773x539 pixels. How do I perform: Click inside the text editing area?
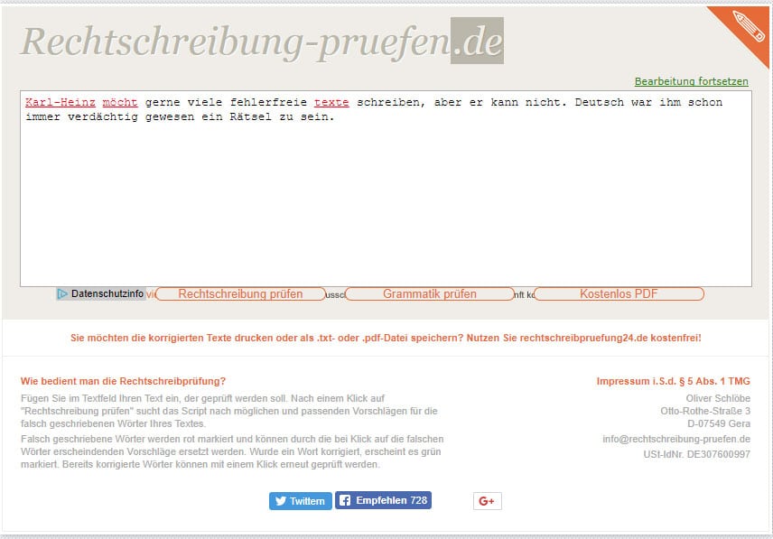point(386,188)
